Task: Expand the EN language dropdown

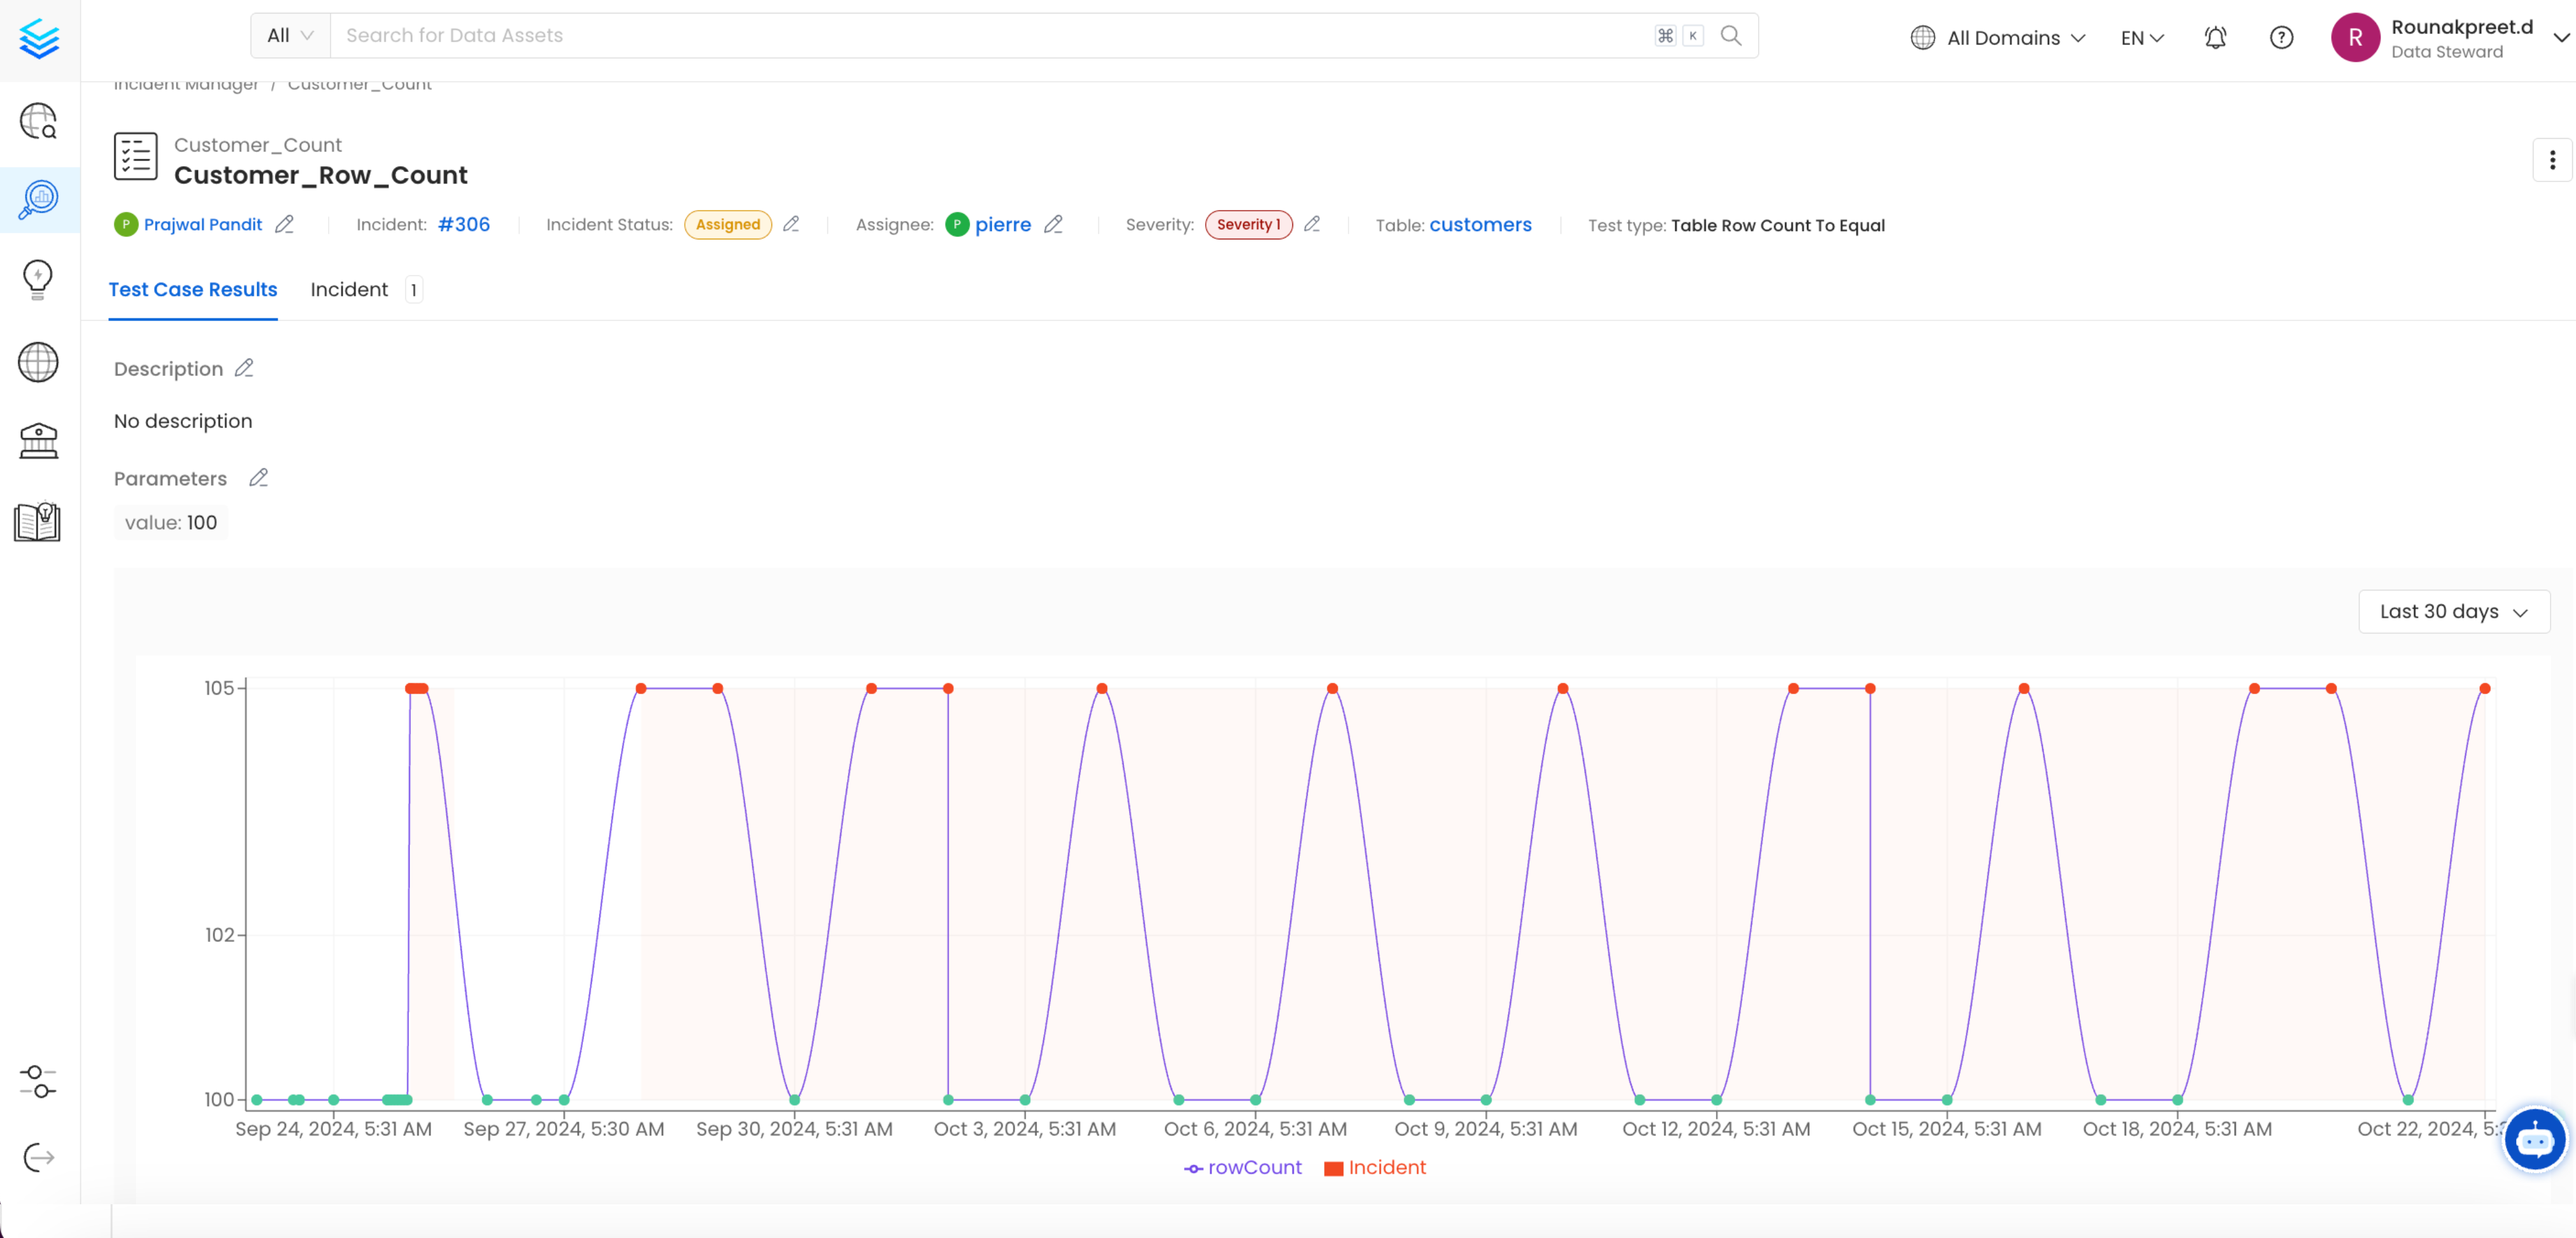Action: pyautogui.click(x=2140, y=37)
